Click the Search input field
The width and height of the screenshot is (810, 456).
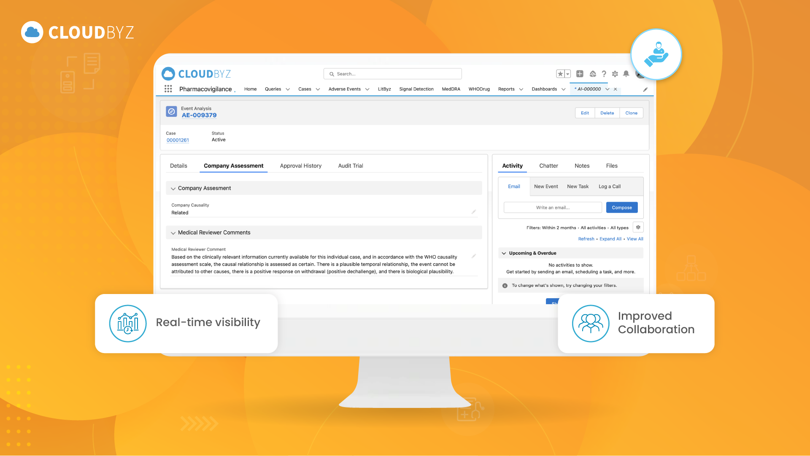[x=393, y=74]
